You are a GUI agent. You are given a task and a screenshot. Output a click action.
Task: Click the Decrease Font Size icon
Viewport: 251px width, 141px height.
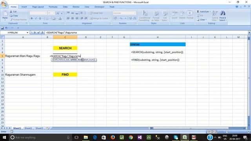(62, 13)
